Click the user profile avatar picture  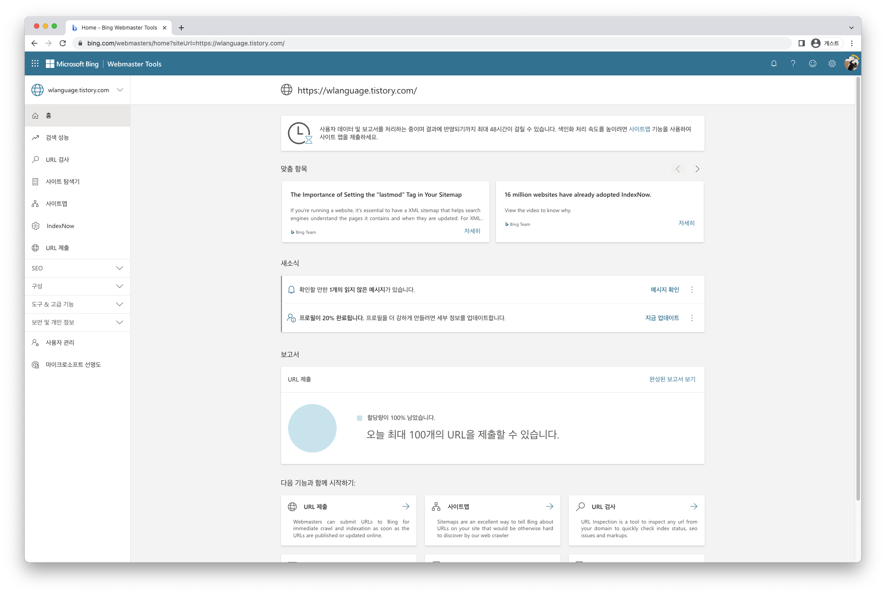[x=851, y=64]
